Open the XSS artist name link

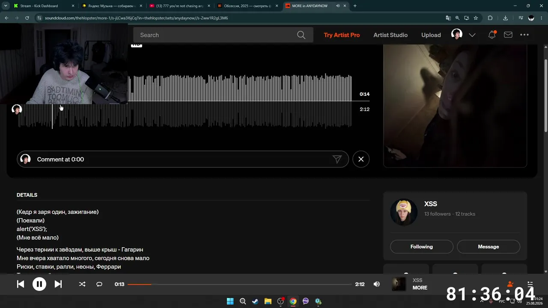tap(431, 204)
